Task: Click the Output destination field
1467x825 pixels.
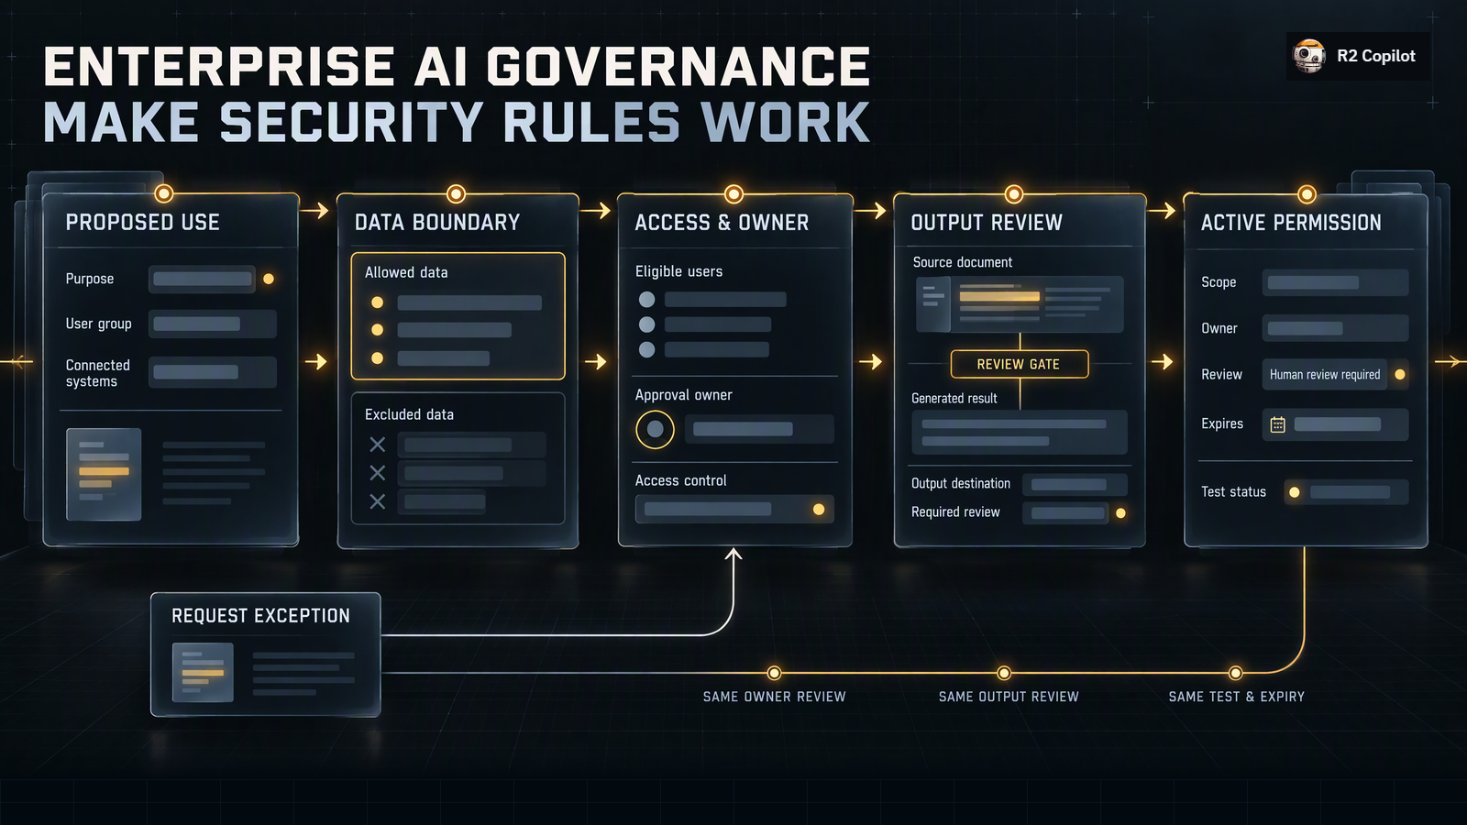Action: click(x=1075, y=484)
